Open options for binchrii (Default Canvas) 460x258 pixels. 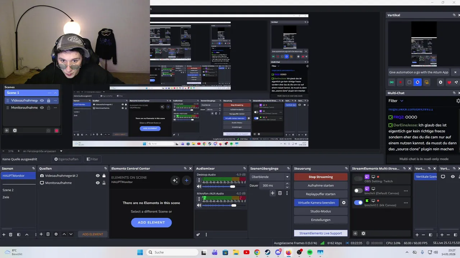[x=406, y=191]
